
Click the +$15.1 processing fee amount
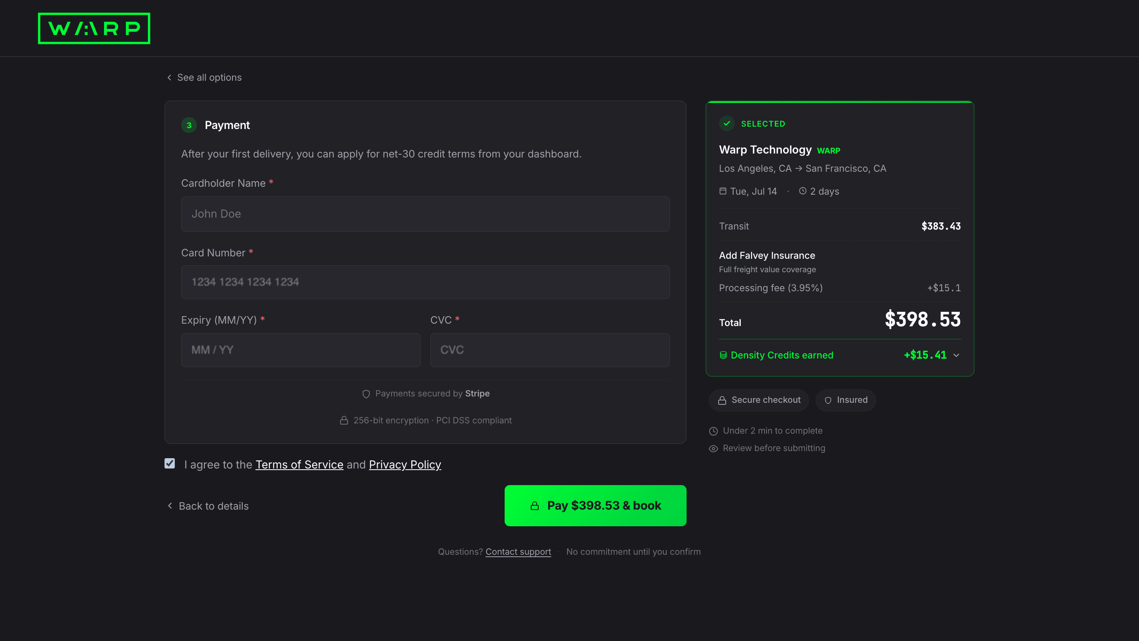point(944,288)
